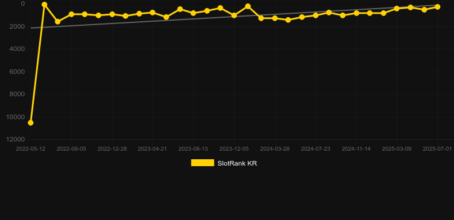Select the data point above 2023-04-21
This screenshot has height=220, width=454.
tap(153, 13)
